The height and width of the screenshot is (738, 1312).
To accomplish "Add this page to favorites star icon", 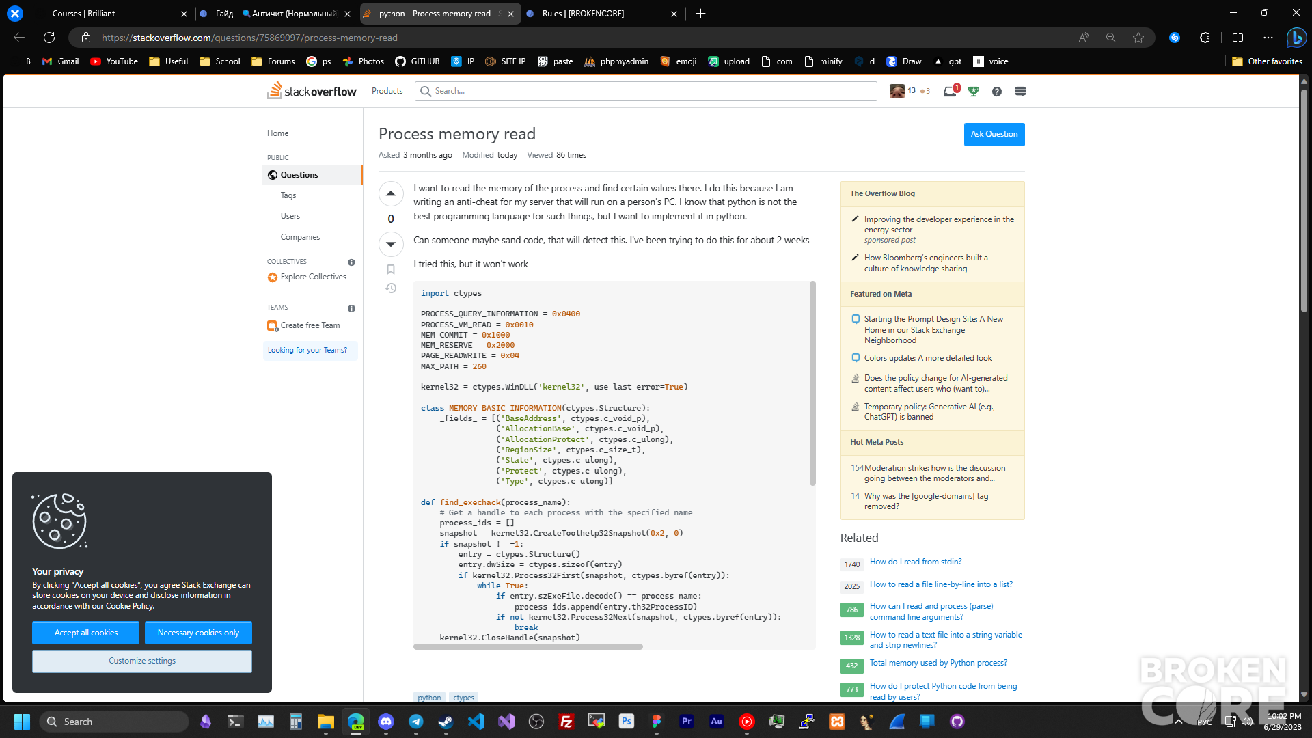I will pos(1138,38).
